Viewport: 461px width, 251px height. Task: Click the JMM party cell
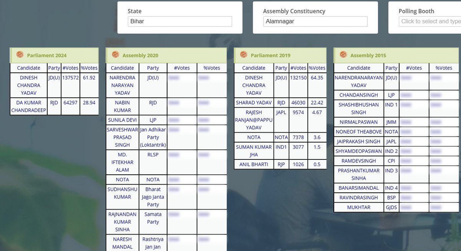point(391,122)
